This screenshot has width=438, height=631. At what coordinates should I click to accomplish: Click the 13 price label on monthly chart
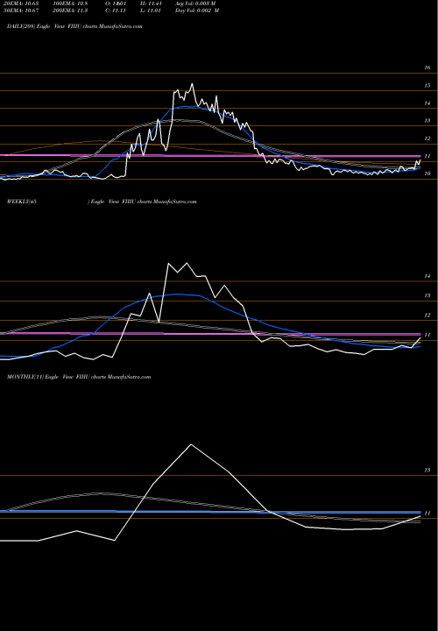pos(427,470)
